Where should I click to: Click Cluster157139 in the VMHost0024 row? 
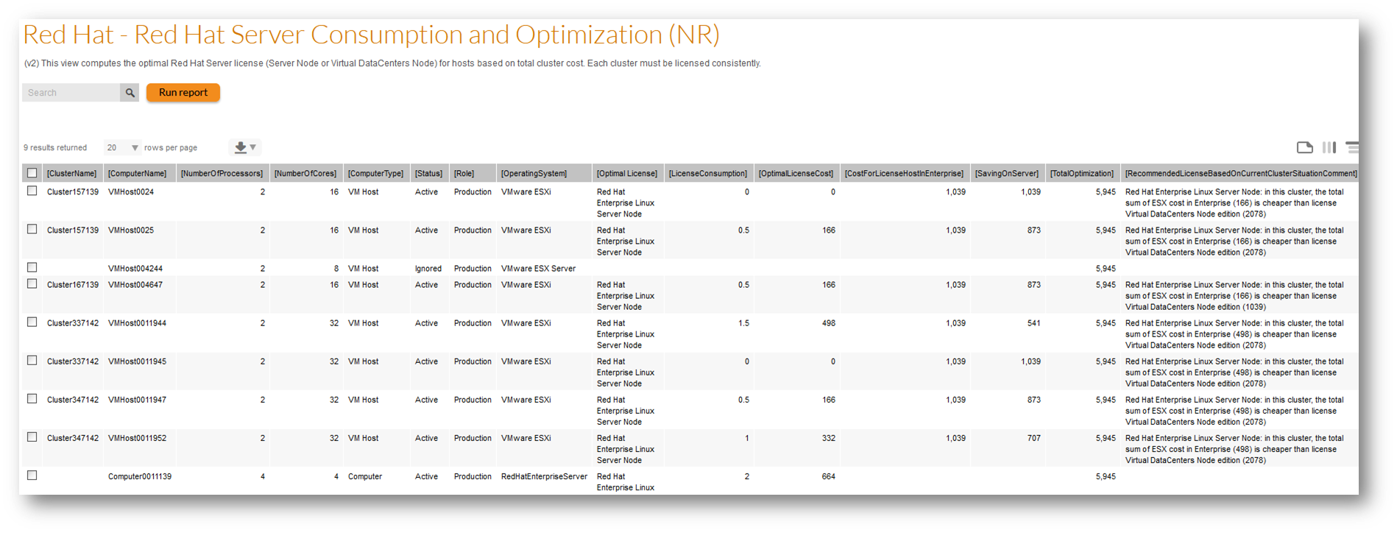(x=73, y=192)
